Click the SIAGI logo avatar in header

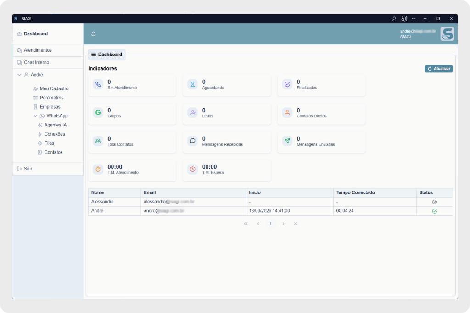click(447, 34)
